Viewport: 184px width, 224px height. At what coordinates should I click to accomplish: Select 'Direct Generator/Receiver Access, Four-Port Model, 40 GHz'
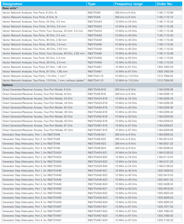38,112
